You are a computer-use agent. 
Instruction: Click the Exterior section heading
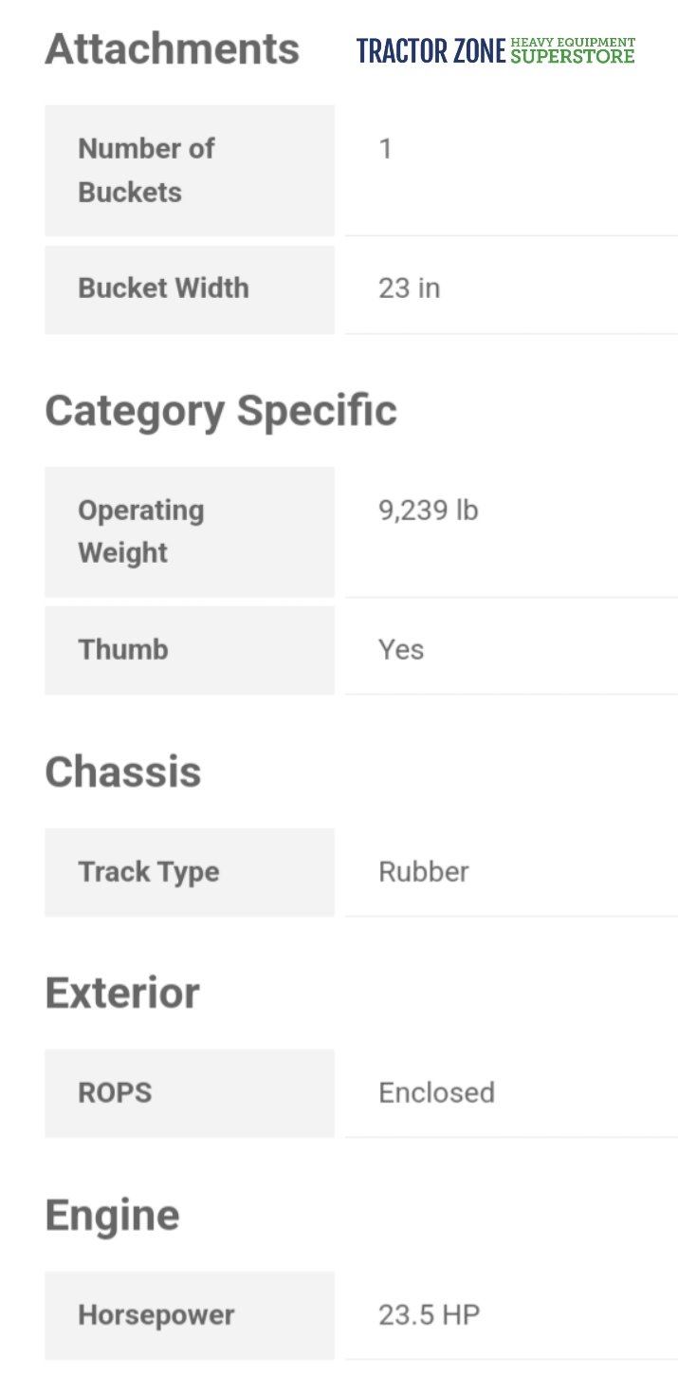point(122,993)
